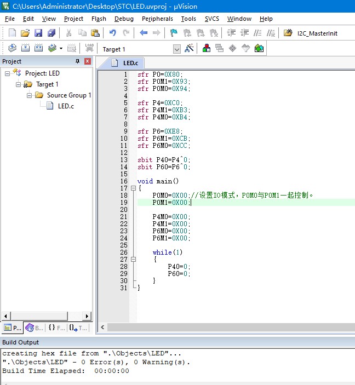
Task: Switch to the Books panel tab
Action: pos(34,328)
